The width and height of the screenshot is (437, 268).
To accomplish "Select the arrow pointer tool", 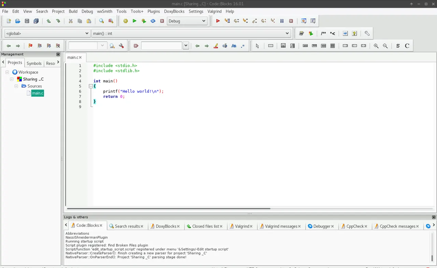I will (257, 46).
